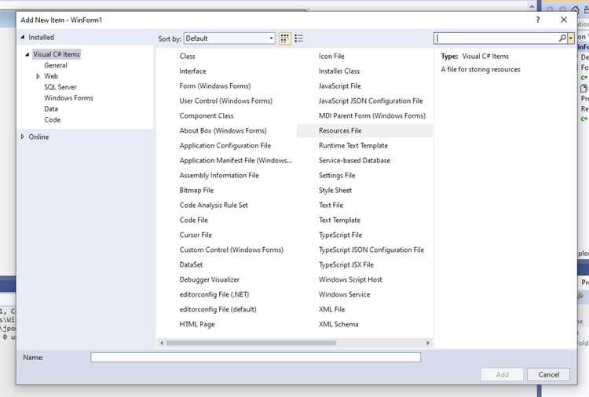The height and width of the screenshot is (397, 589).
Task: Select Installer Class template
Action: [339, 71]
